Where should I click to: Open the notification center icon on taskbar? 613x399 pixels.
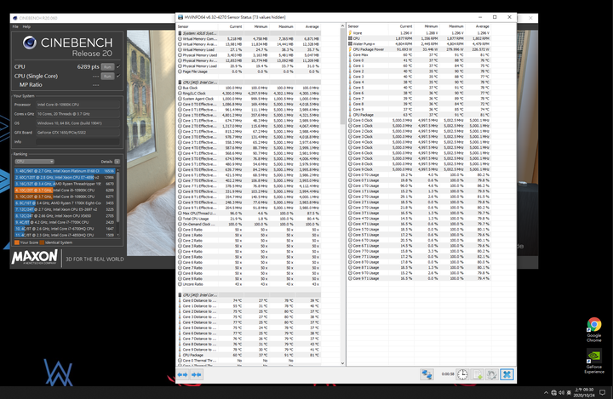coord(603,392)
